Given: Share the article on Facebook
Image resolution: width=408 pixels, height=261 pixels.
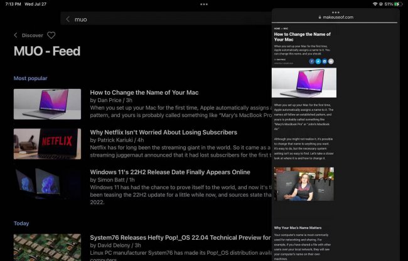Looking at the screenshot, I should click(312, 61).
